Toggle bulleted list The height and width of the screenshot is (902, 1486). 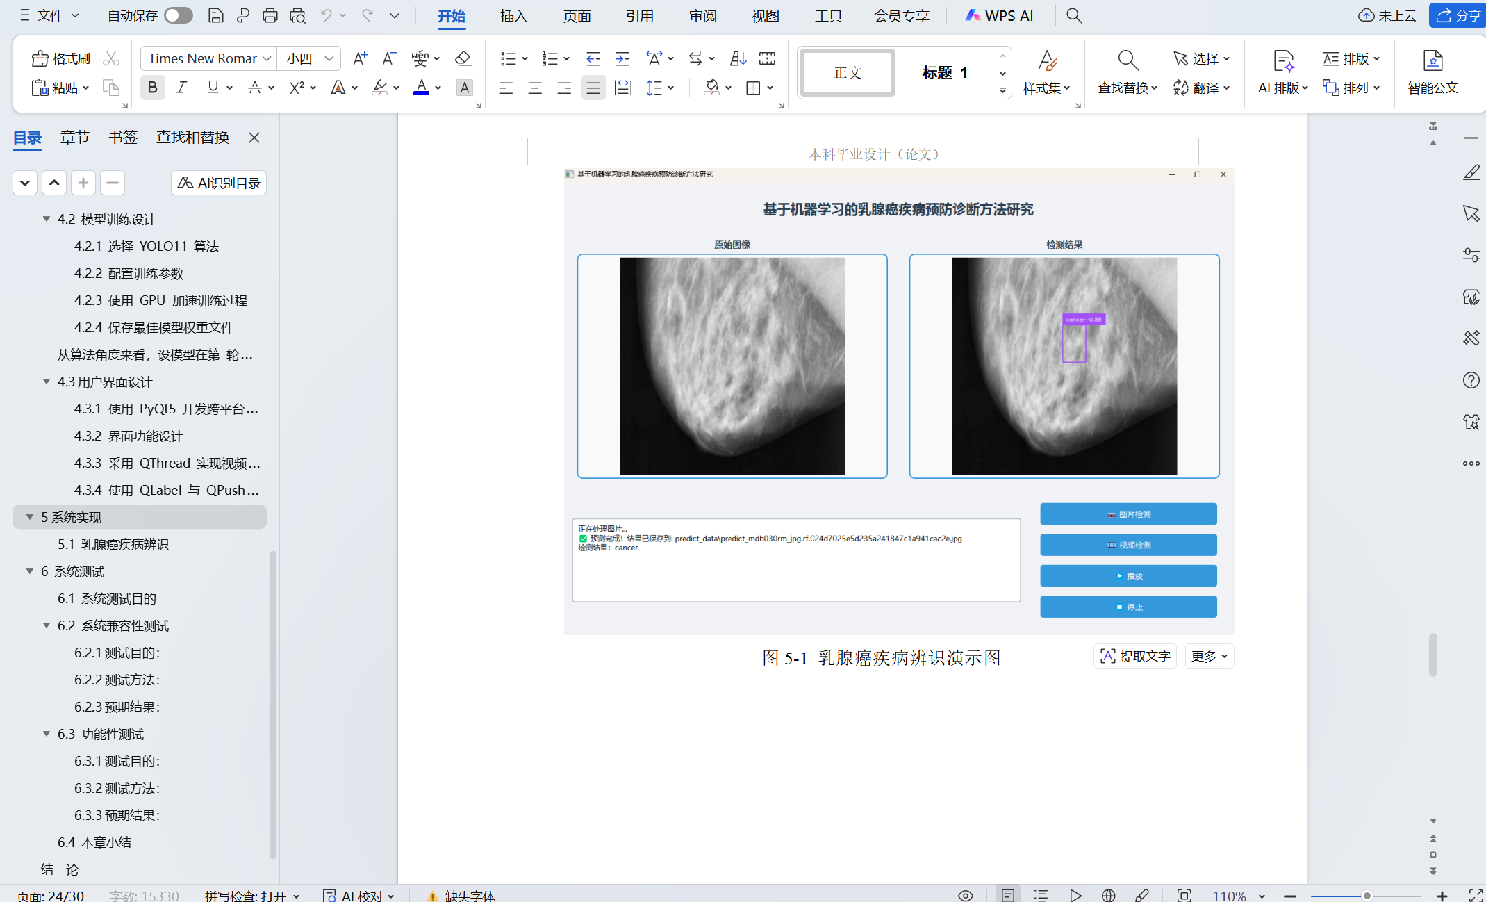508,58
